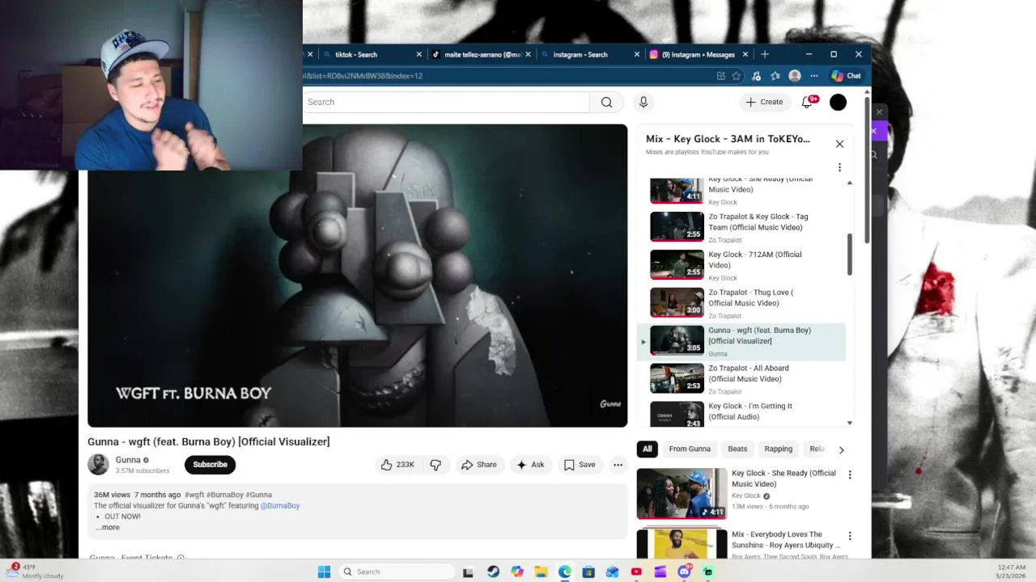Open browser settings and more ellipsis
Screen dimensions: 1036x582
point(814,76)
